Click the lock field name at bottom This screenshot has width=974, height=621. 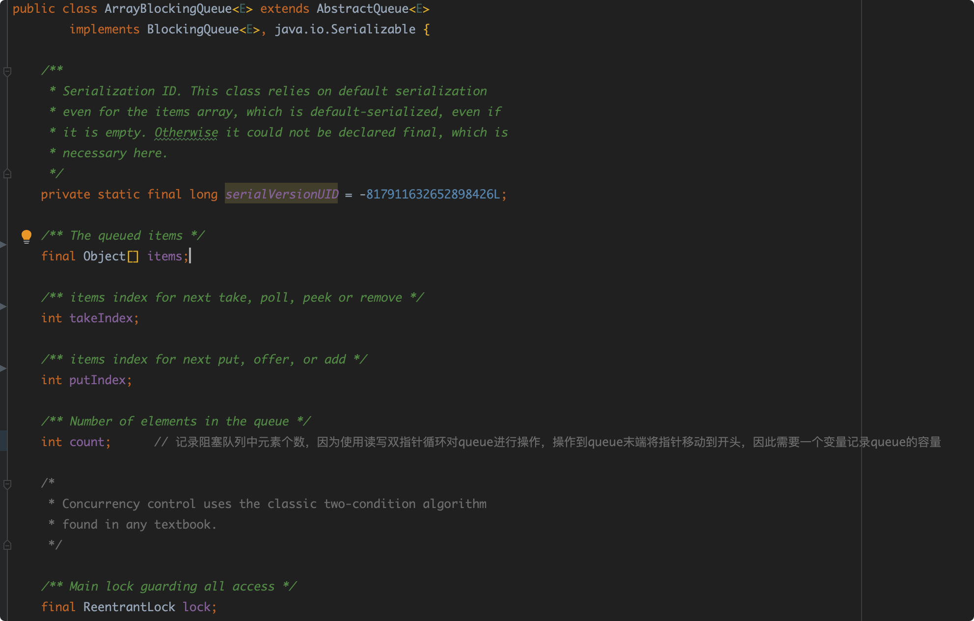click(196, 607)
